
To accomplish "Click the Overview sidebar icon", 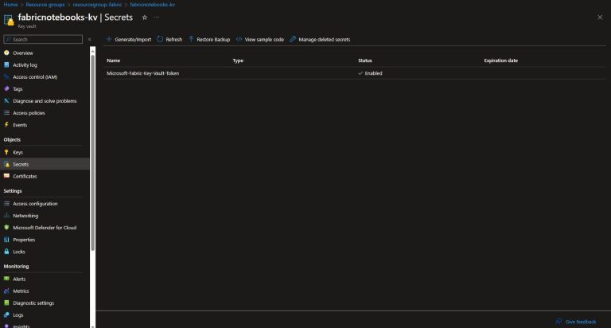I will point(6,53).
